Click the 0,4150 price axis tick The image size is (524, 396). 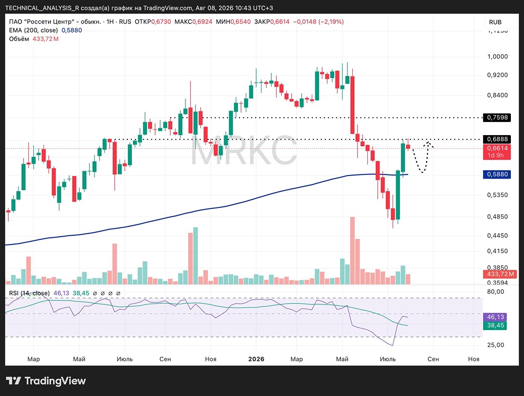(x=497, y=251)
